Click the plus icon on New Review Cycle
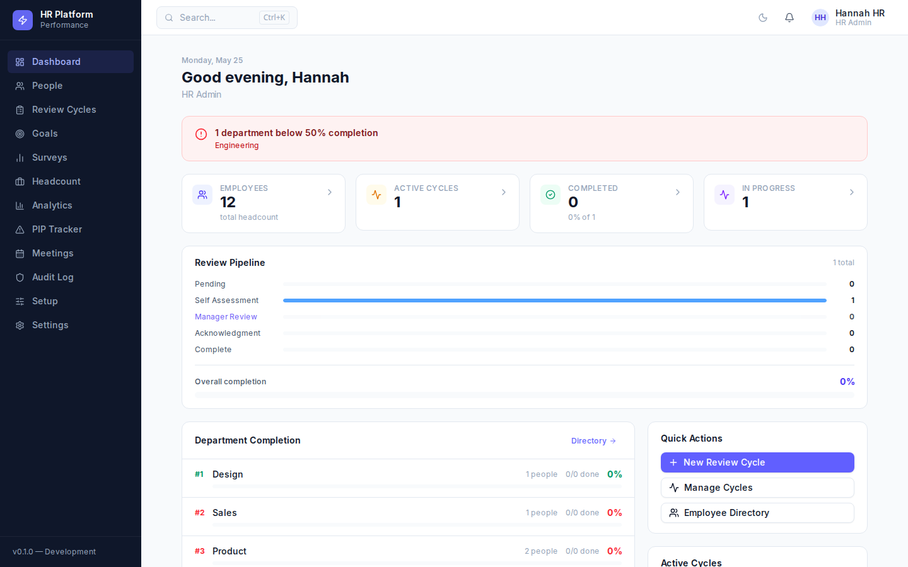This screenshot has width=908, height=567. pyautogui.click(x=673, y=462)
